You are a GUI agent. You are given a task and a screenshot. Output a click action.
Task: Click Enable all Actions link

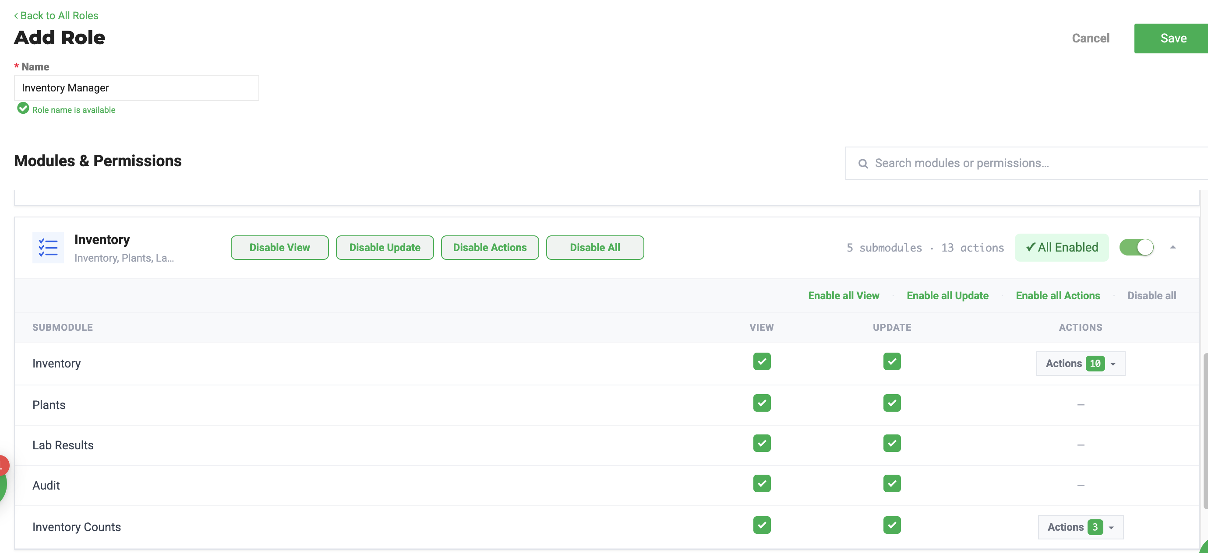[x=1057, y=295]
